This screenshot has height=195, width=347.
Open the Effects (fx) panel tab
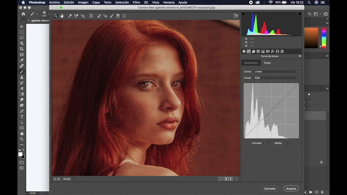(273, 51)
